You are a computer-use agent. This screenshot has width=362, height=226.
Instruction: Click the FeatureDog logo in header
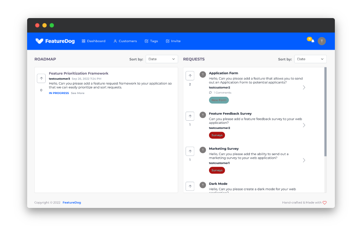pyautogui.click(x=55, y=41)
